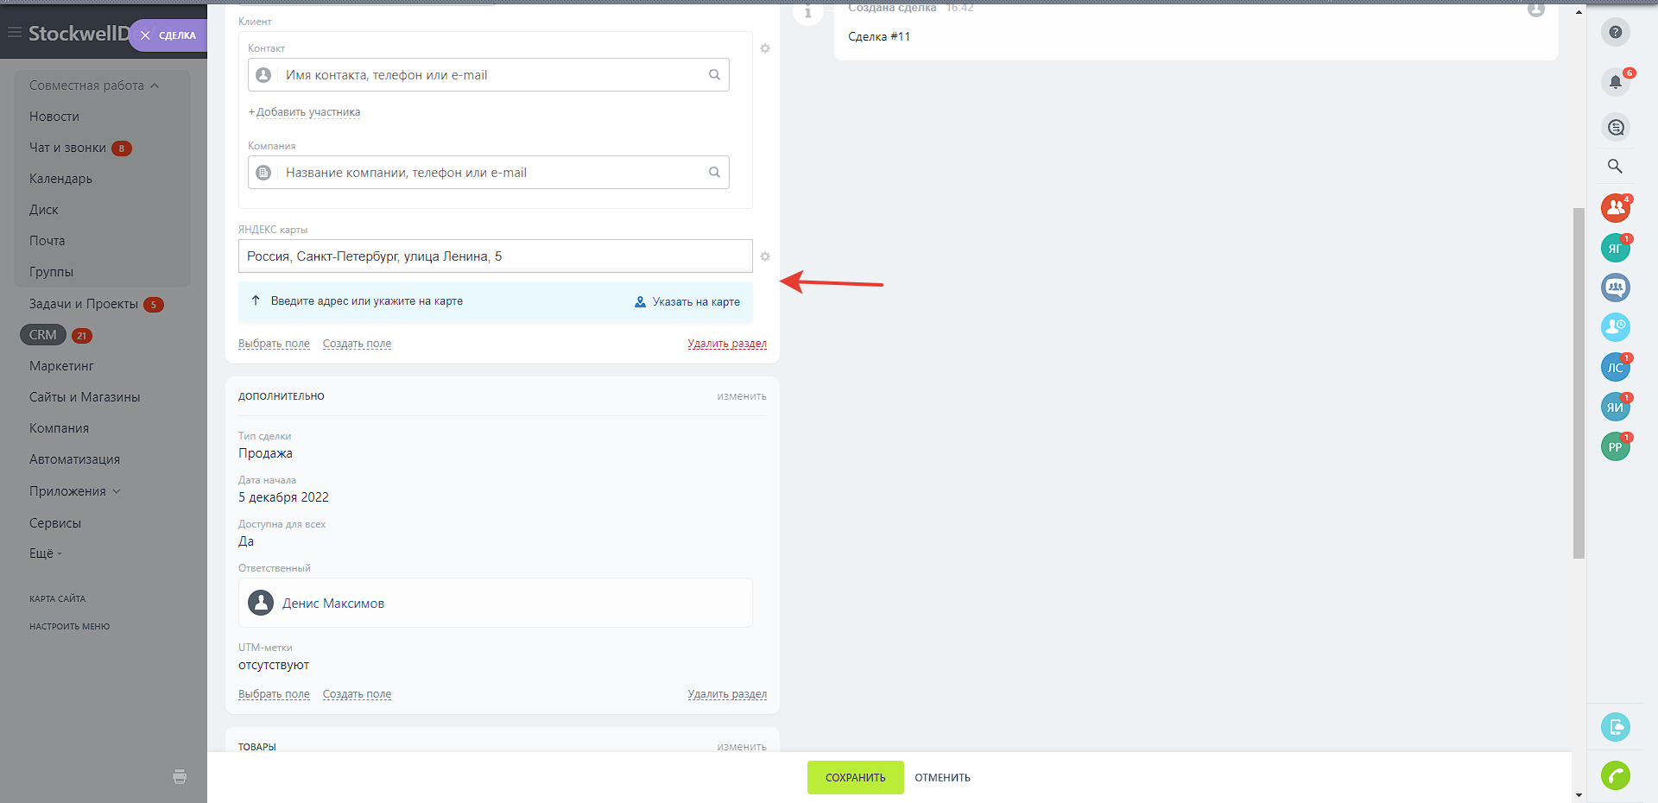Open the red group chat avatar
The image size is (1658, 803).
[x=1615, y=208]
